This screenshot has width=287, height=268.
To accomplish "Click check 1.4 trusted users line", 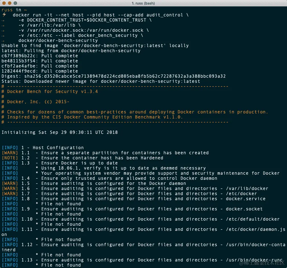I will pos(129,178).
